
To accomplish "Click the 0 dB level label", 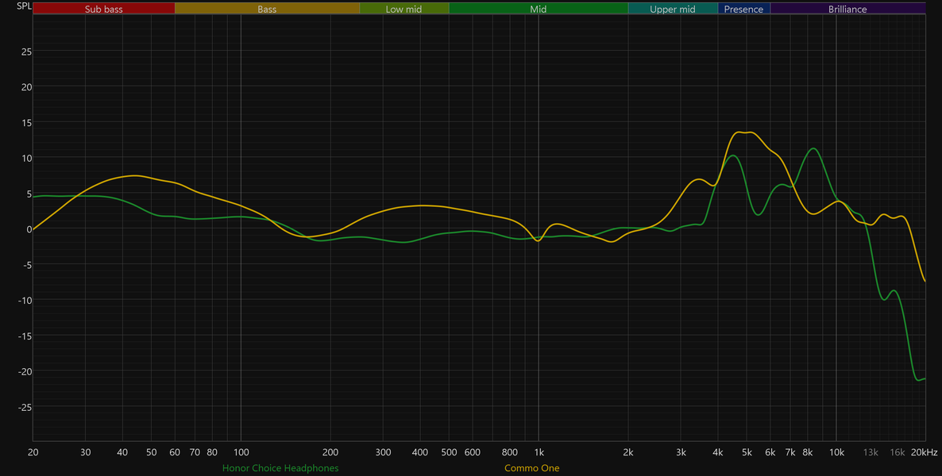I will 29,228.
